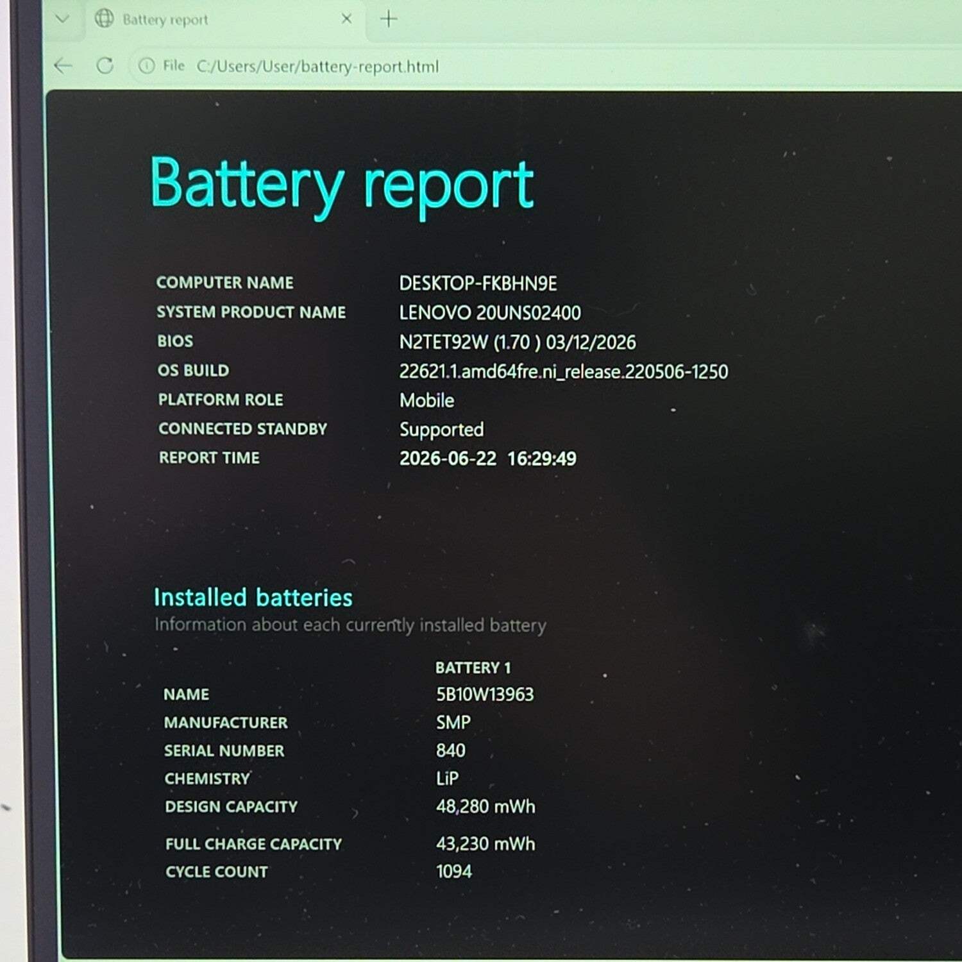This screenshot has height=962, width=962.
Task: Click the browser back arrow
Action: click(63, 65)
